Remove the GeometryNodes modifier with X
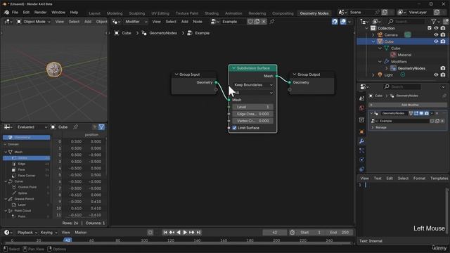The width and height of the screenshot is (450, 253). coord(437,113)
